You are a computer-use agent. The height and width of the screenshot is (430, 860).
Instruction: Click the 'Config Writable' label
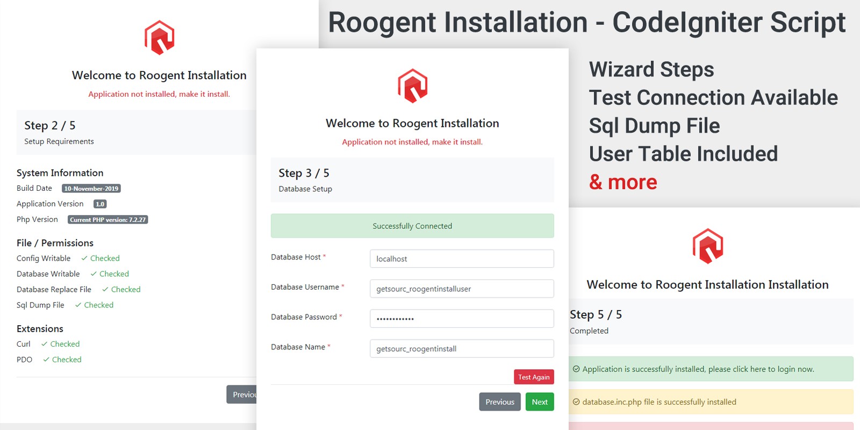(44, 259)
